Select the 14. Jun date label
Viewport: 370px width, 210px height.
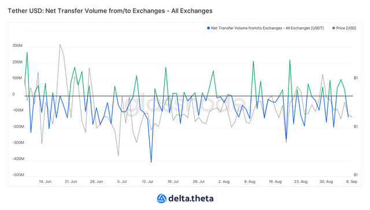(45, 182)
